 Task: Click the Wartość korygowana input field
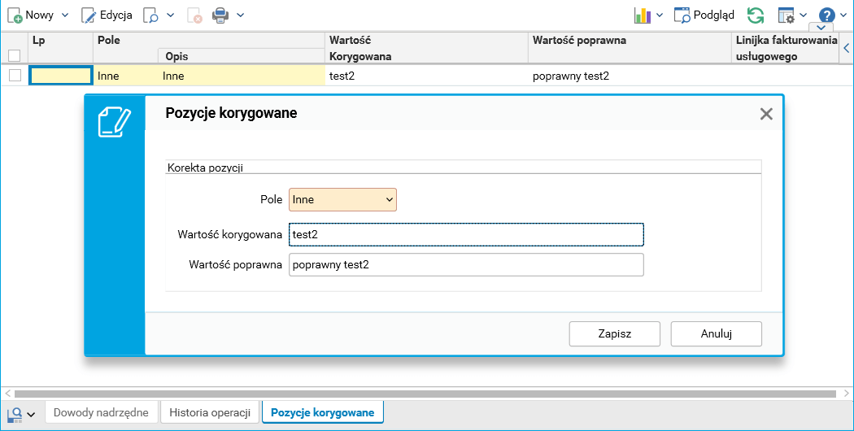pos(466,234)
